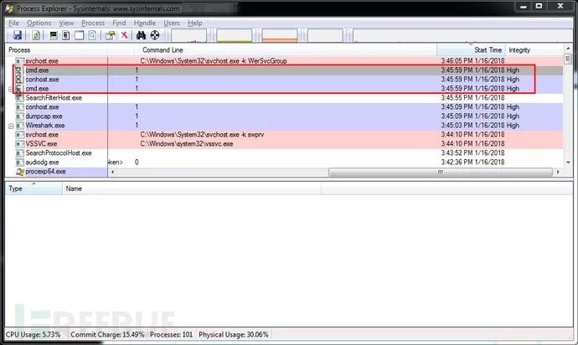The height and width of the screenshot is (345, 578).
Task: Click 'CPU Usage: 5.73%' in status bar
Action: [x=34, y=335]
